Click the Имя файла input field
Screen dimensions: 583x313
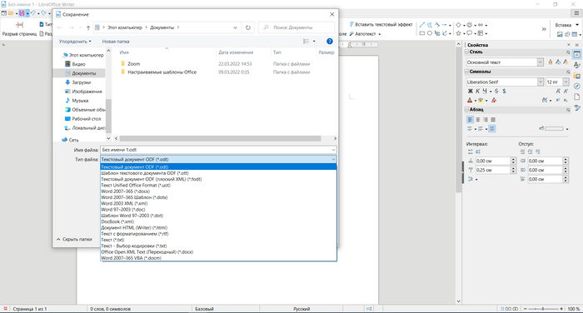pos(218,150)
